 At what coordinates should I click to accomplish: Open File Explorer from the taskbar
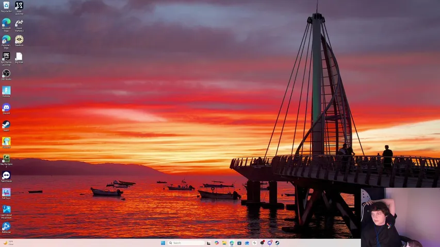(x=224, y=243)
